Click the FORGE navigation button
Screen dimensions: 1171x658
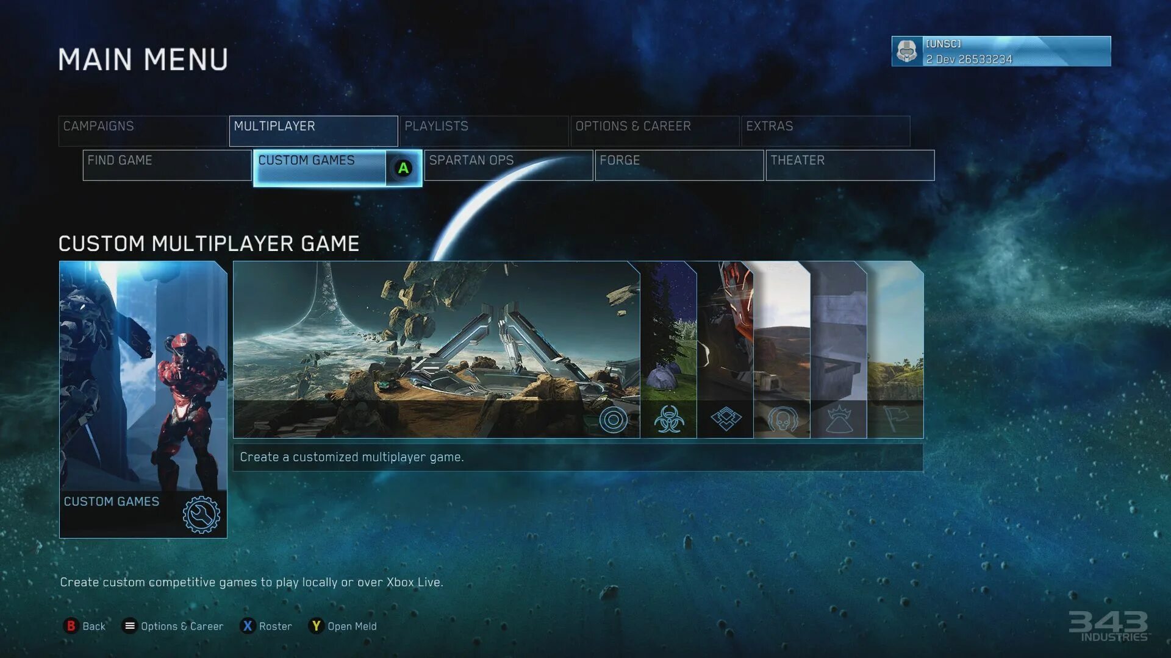[x=679, y=160]
